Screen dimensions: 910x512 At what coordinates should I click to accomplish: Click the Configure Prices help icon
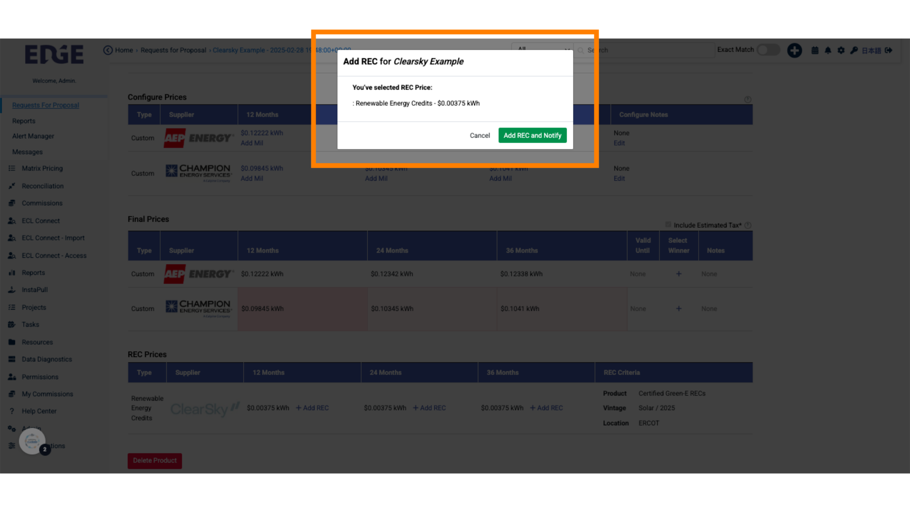pos(747,100)
